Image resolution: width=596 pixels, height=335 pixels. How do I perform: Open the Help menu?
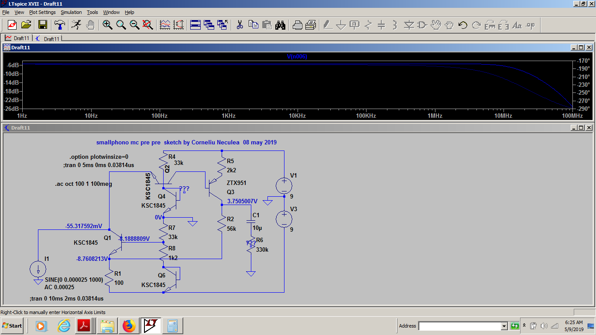tap(130, 12)
